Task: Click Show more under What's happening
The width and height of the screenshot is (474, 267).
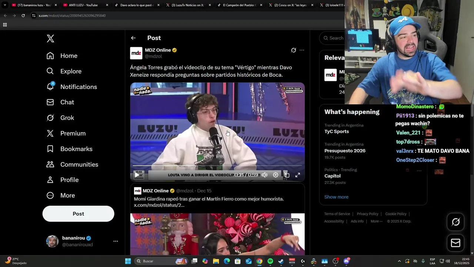Action: point(336,197)
